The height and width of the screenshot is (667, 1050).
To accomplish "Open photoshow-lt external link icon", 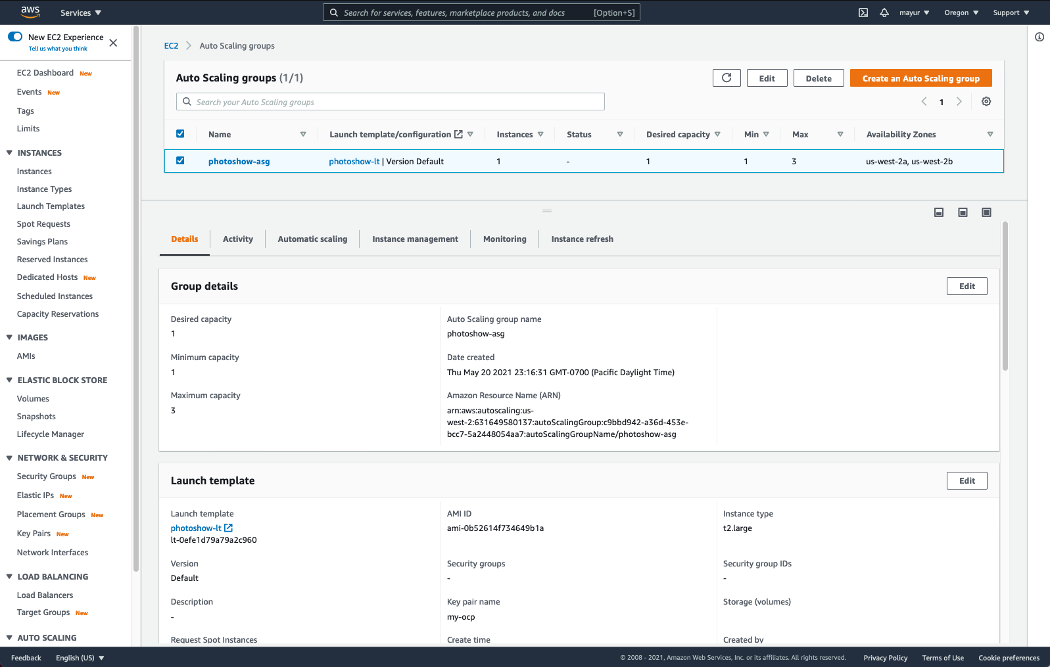I will tap(229, 528).
